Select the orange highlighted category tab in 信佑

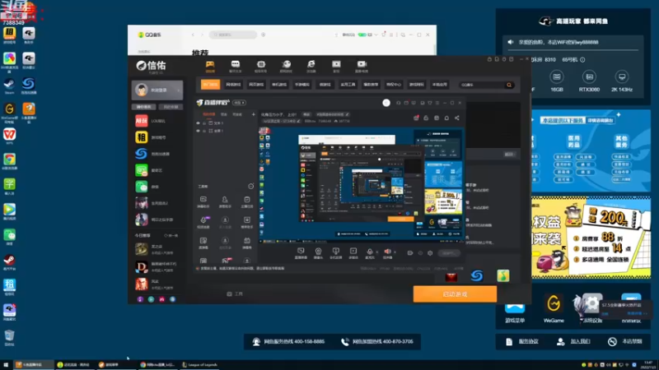(211, 85)
